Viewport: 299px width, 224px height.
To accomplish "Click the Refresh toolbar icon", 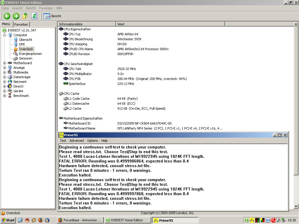I will (x=34, y=16).
